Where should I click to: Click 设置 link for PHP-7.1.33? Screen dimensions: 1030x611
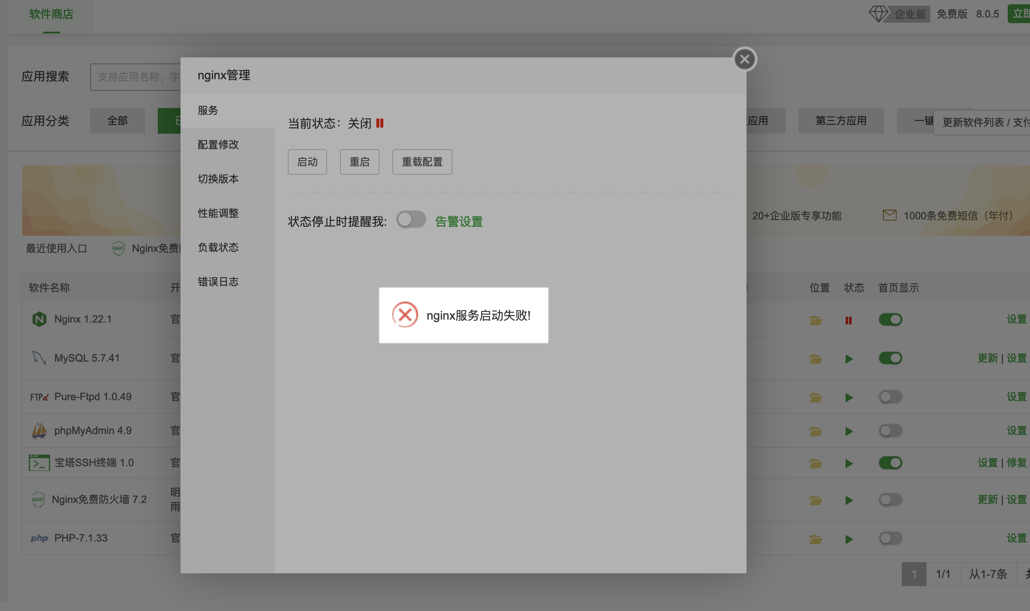coord(1017,538)
